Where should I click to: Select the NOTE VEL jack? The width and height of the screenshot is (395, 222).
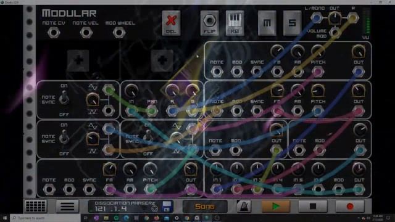(x=86, y=33)
